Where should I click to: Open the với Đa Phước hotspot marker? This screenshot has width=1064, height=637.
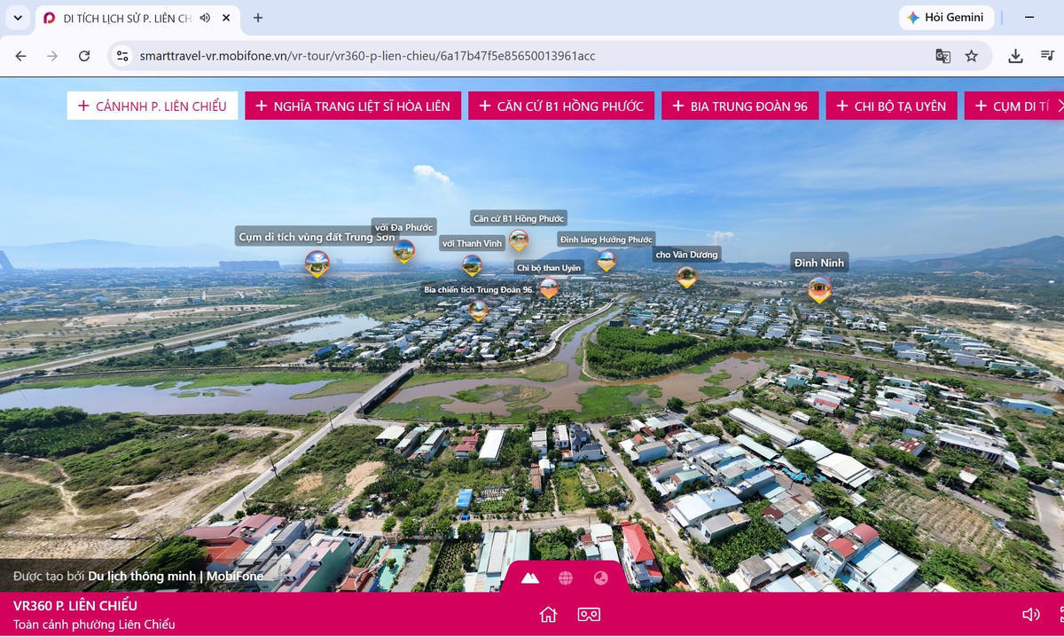coord(403,251)
